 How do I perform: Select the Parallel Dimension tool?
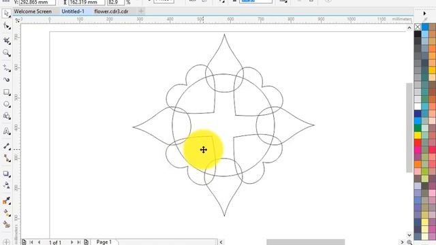(6, 146)
